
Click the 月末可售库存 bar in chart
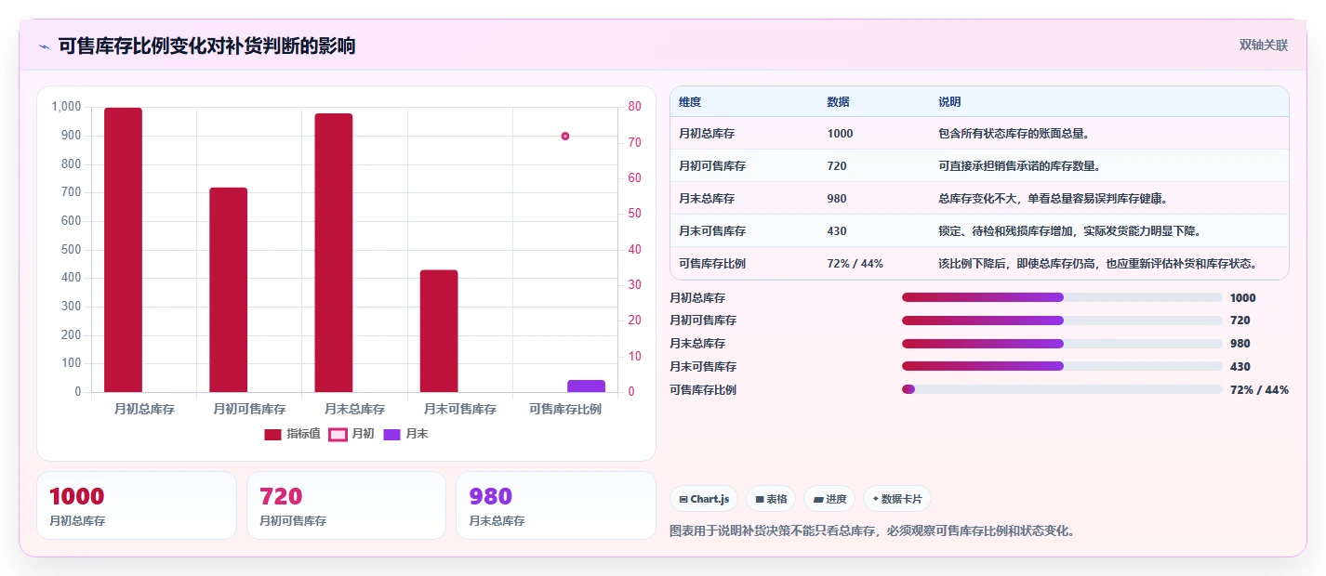click(439, 331)
